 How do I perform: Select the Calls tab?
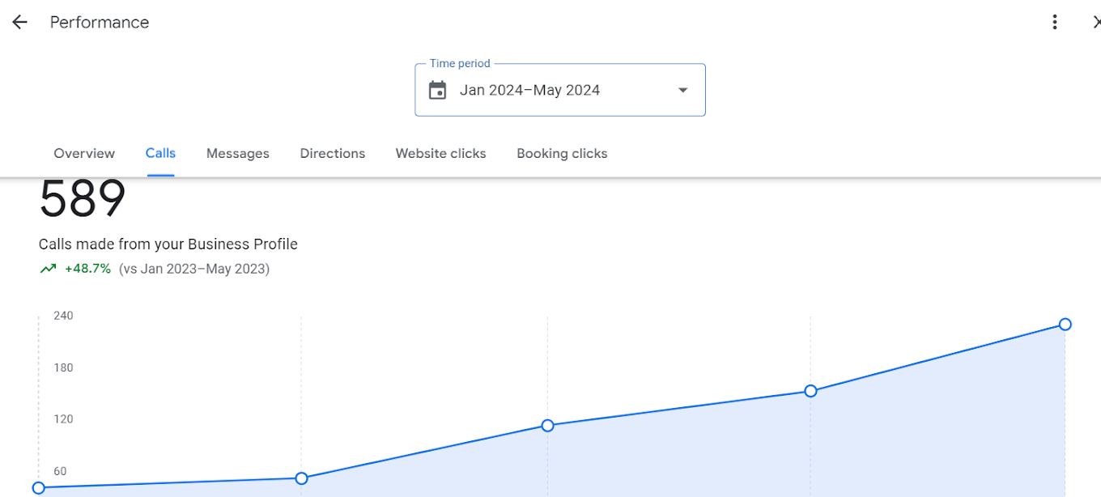(x=160, y=153)
